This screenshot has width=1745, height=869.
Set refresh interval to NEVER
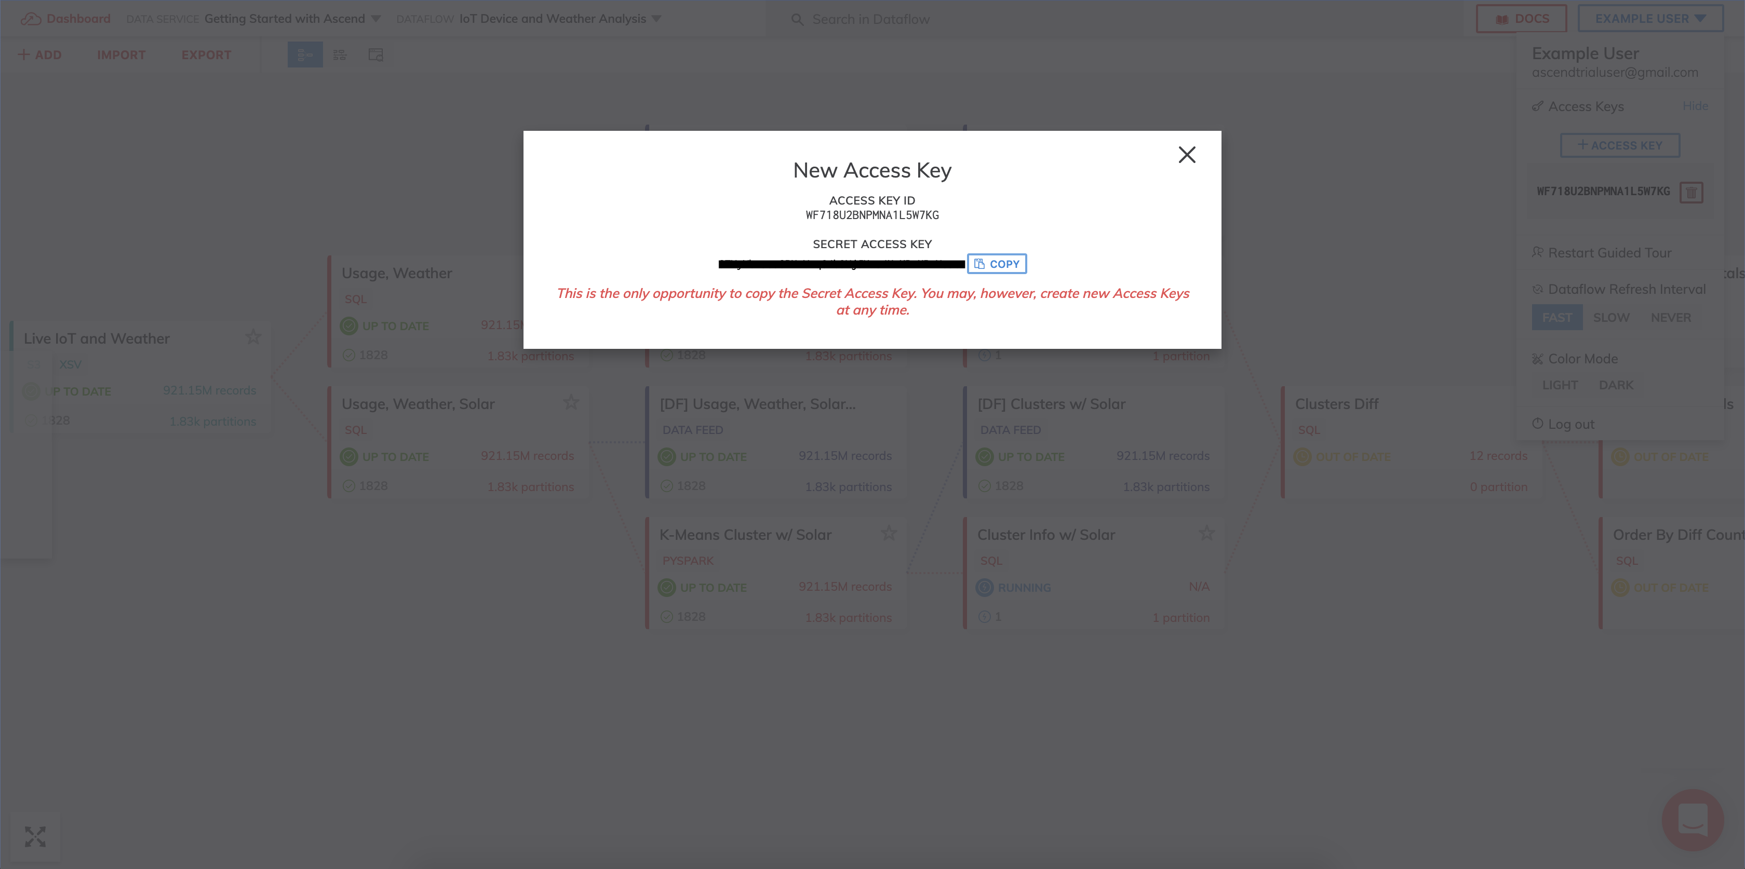click(x=1671, y=318)
